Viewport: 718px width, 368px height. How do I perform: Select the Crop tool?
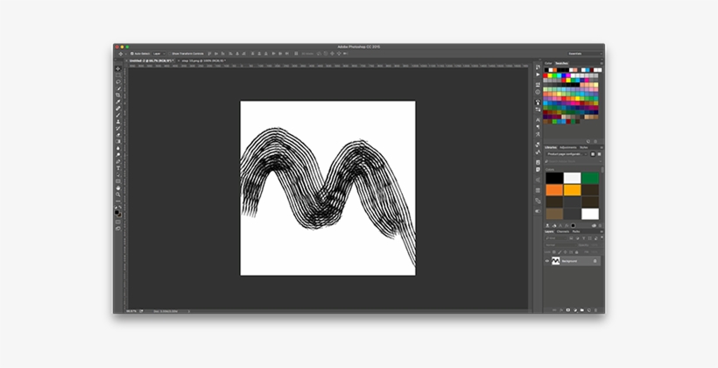tap(118, 95)
